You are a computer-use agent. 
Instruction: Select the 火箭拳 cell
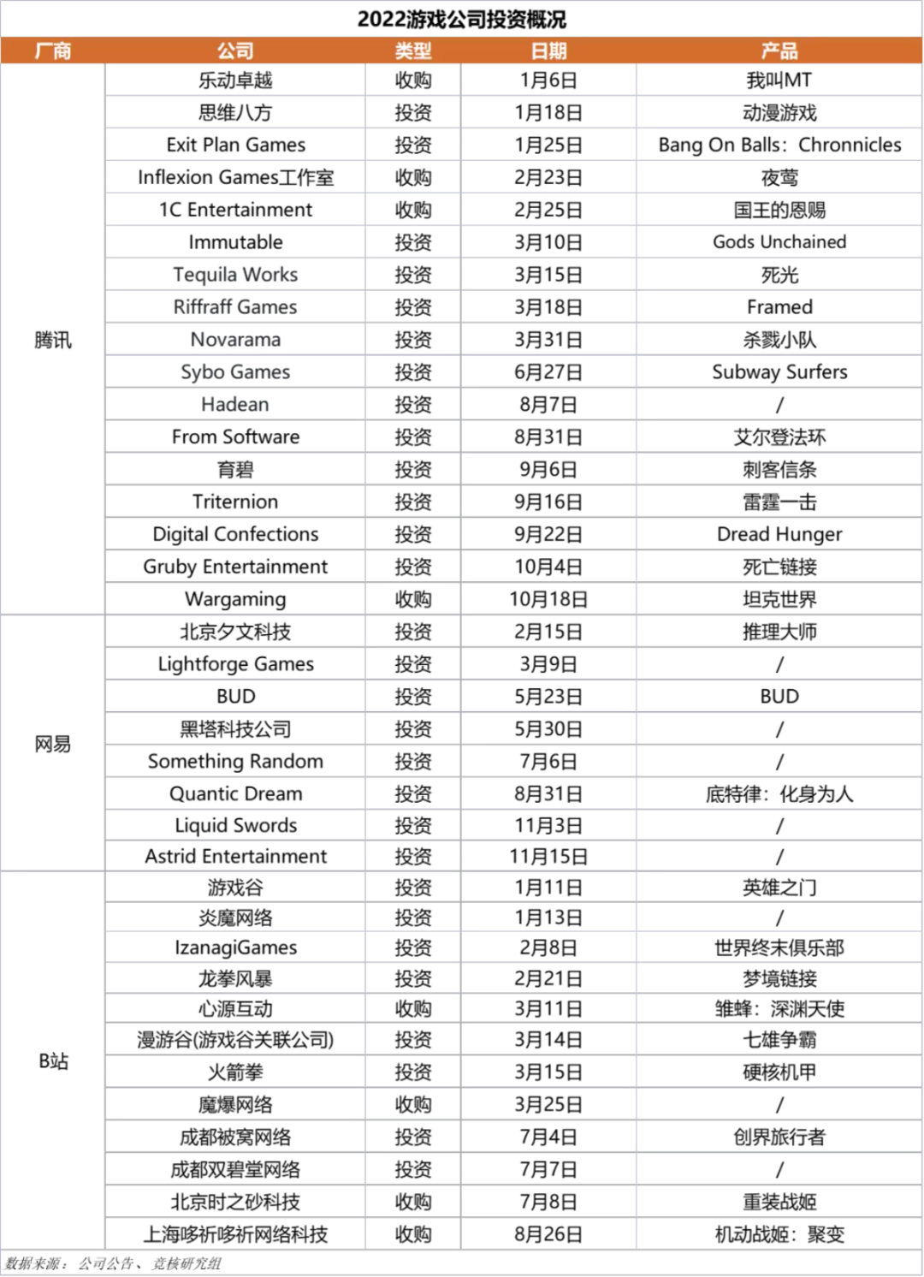(235, 1072)
